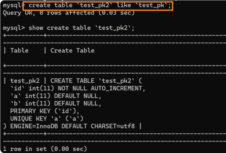Click the highlighted create table command
This screenshot has width=226, height=153.
(98, 6)
